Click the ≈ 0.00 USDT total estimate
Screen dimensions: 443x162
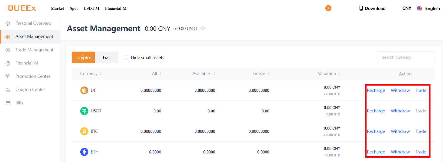click(x=186, y=29)
